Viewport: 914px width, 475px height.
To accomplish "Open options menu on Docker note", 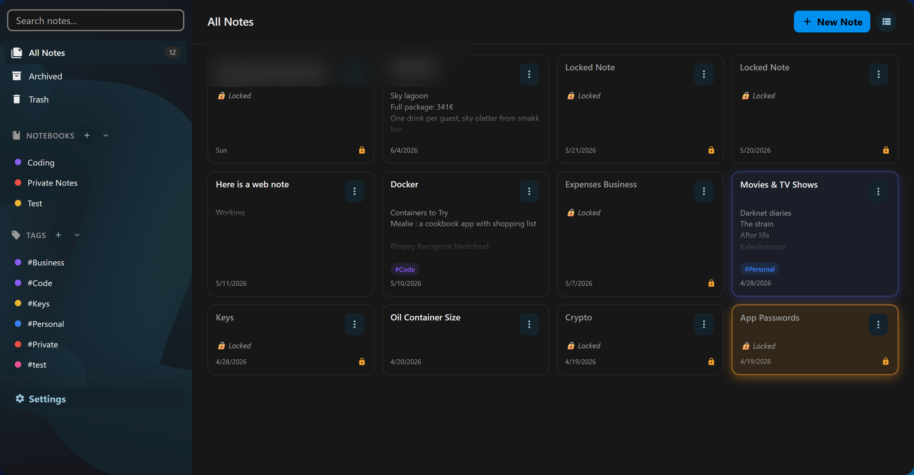I will point(529,191).
